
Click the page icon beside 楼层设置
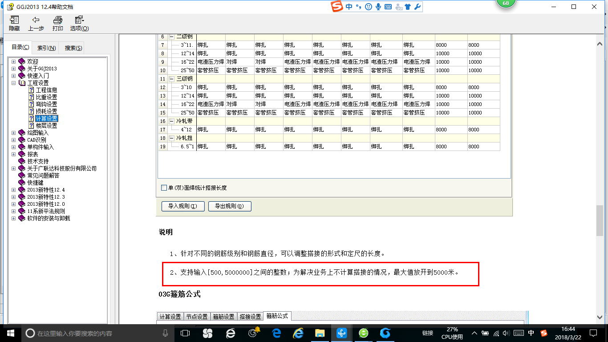point(31,126)
